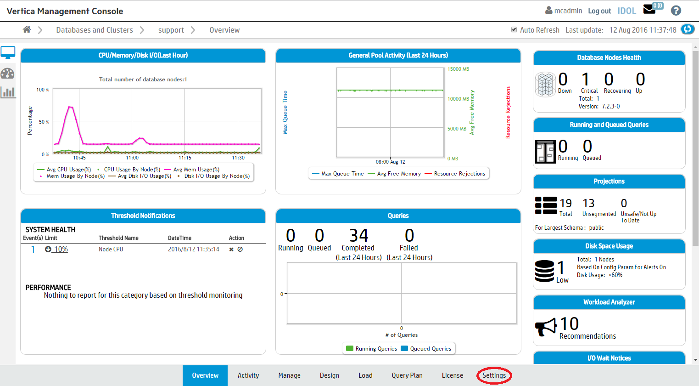Click the General Pool Activity chart area

pos(390,112)
